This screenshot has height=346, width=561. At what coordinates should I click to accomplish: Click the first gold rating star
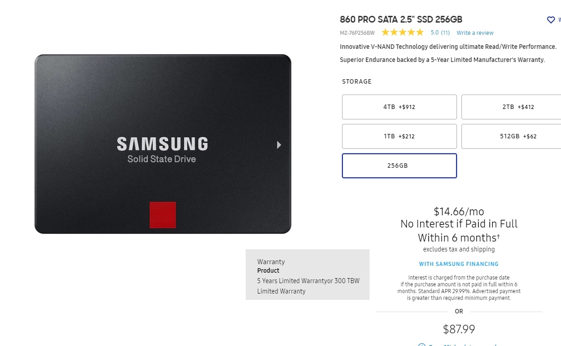385,32
